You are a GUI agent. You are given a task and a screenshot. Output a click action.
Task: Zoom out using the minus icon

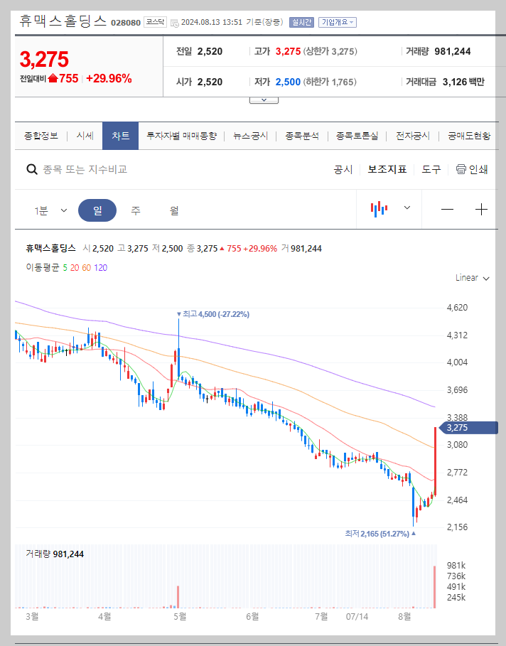(446, 208)
